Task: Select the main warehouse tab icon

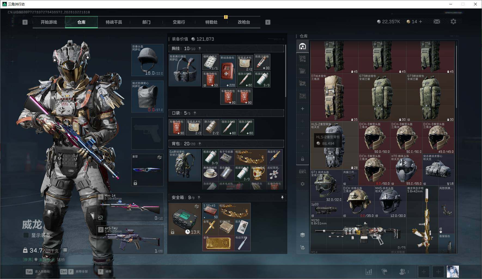Action: (303, 47)
